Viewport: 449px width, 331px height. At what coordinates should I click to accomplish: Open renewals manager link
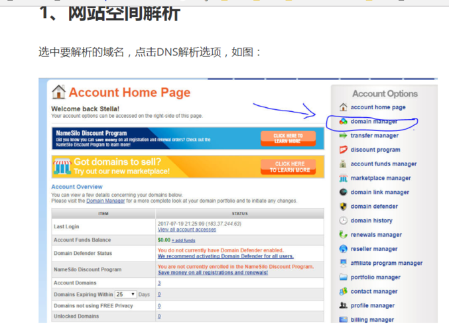coord(376,234)
